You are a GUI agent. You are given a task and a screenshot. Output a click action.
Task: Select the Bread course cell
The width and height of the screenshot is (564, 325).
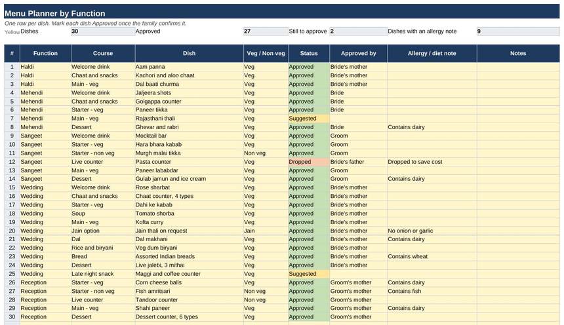click(103, 257)
